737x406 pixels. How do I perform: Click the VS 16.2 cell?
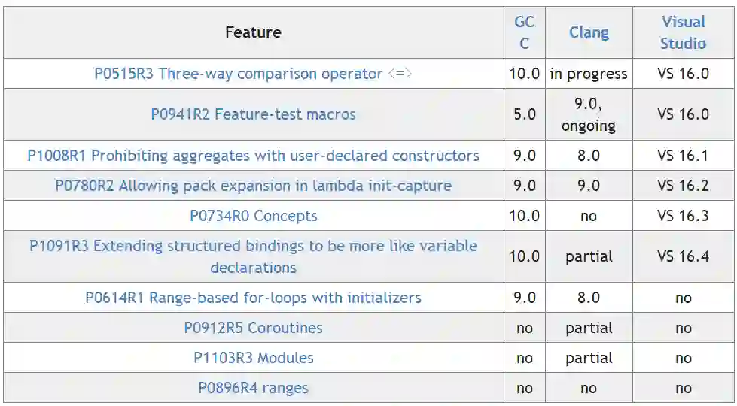(683, 186)
